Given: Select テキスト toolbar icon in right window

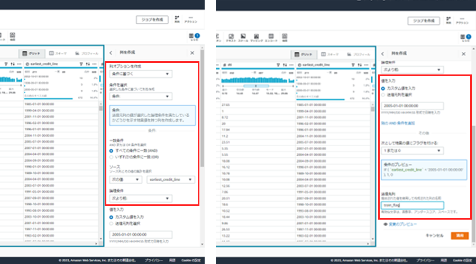Looking at the screenshot, I should [x=231, y=38].
